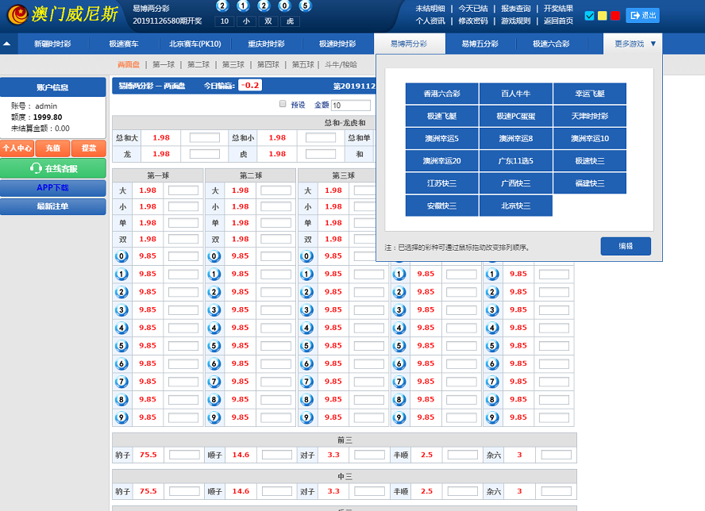Choose the red theme color swatch

(615, 16)
